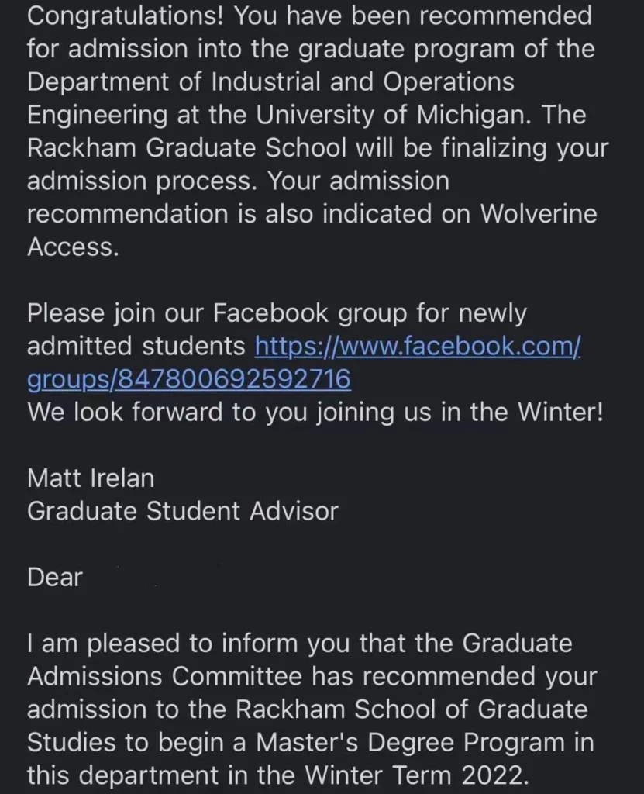Click the word "Congratulations!" at the top
Screen dimensions: 644x794
pos(126,15)
